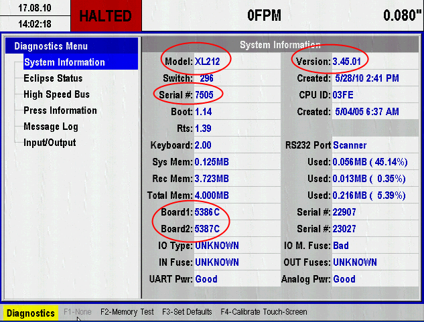Open the Eclipse Status menu entry
The width and height of the screenshot is (424, 322).
[53, 78]
